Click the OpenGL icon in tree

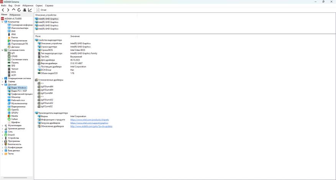[x=9, y=110]
